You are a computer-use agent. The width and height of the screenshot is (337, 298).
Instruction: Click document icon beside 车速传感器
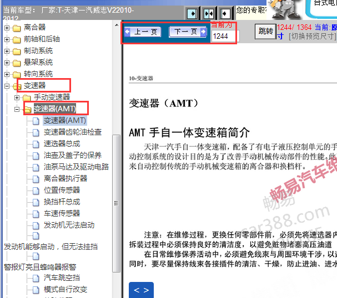(x=36, y=214)
